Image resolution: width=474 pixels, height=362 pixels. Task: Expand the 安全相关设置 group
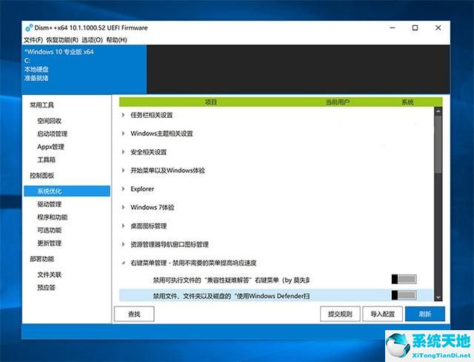point(123,152)
